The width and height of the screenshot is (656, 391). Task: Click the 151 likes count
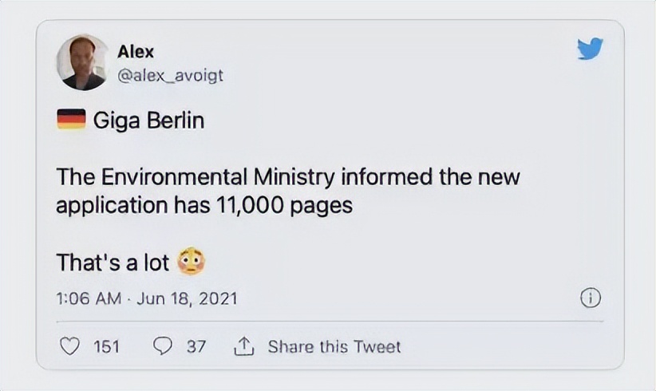click(x=107, y=346)
